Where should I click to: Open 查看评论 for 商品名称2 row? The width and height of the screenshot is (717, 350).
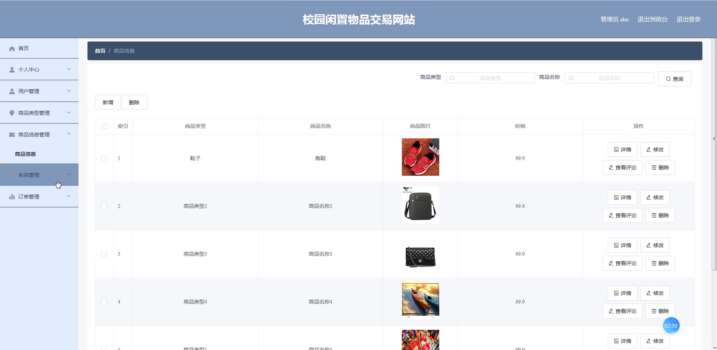coord(622,215)
